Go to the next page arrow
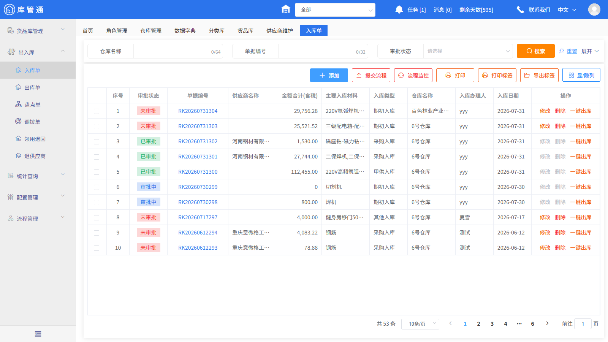The image size is (608, 342). click(547, 323)
